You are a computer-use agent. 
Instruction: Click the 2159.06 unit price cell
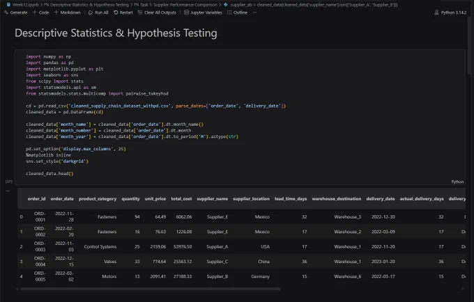158,246
